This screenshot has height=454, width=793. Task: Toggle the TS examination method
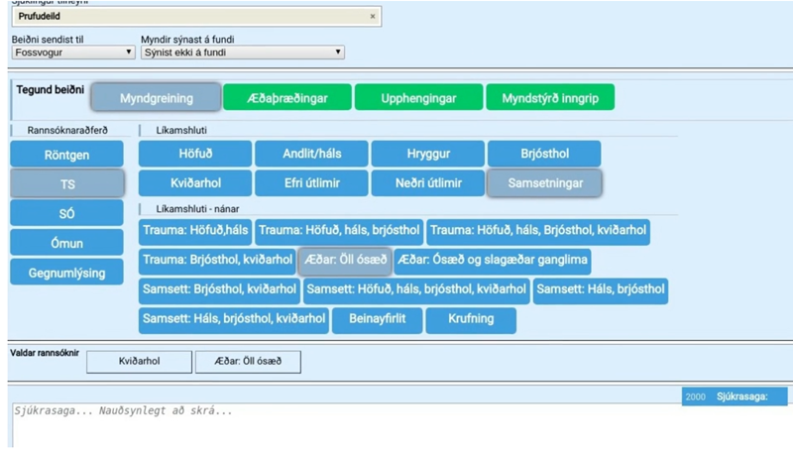66,183
